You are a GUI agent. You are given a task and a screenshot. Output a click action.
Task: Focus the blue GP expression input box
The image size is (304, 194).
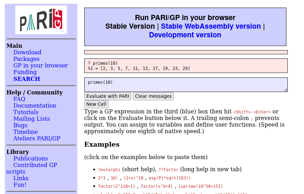(x=186, y=85)
